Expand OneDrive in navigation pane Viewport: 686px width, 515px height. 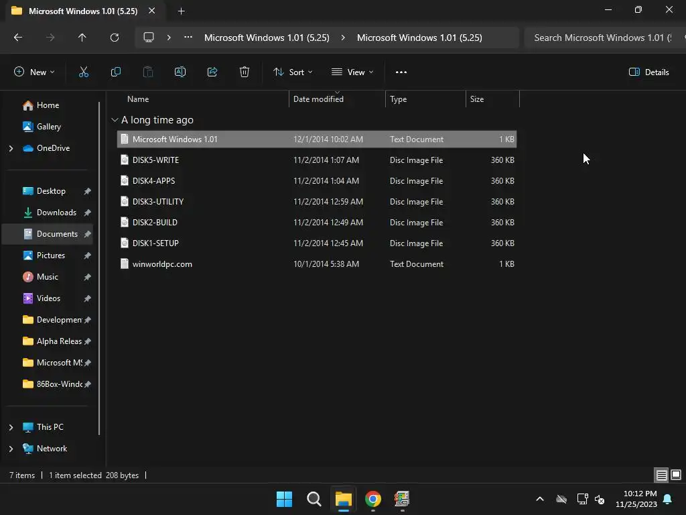pyautogui.click(x=11, y=148)
